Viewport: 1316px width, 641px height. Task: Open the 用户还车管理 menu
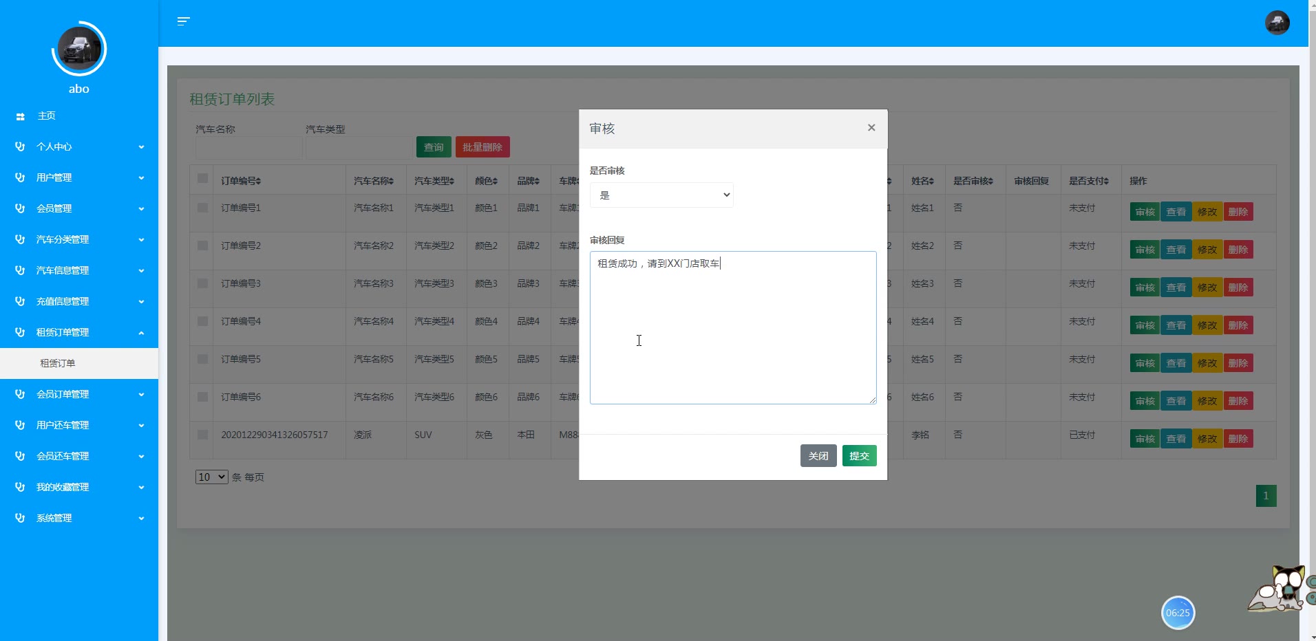pos(79,425)
